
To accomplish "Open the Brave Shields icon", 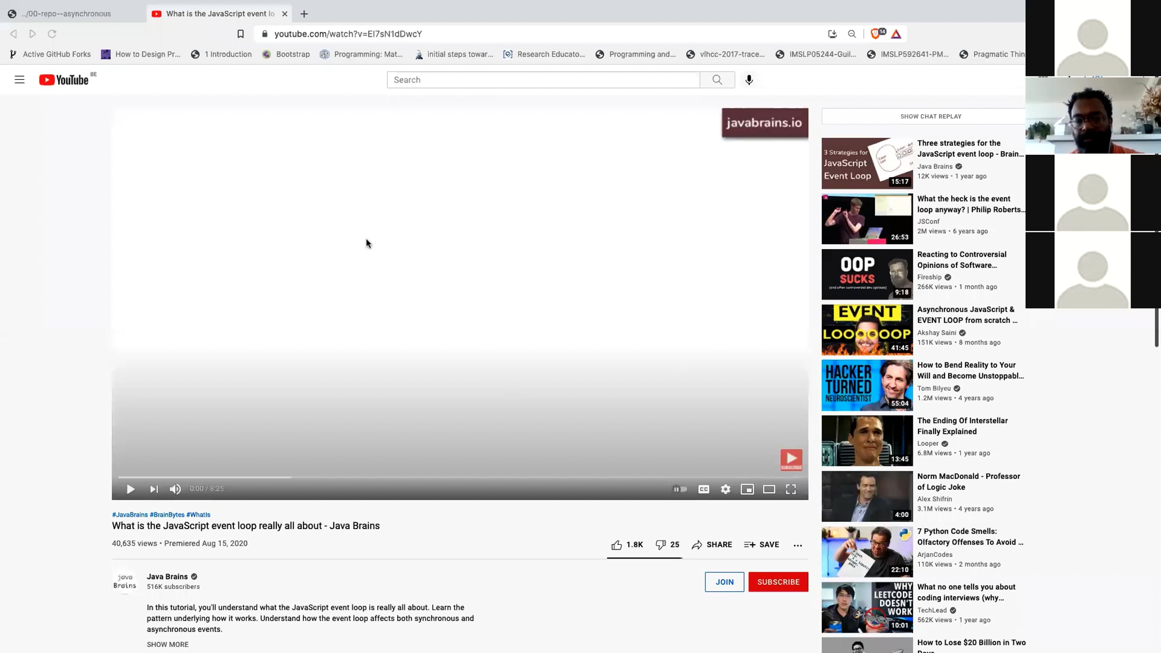I will 877,33.
